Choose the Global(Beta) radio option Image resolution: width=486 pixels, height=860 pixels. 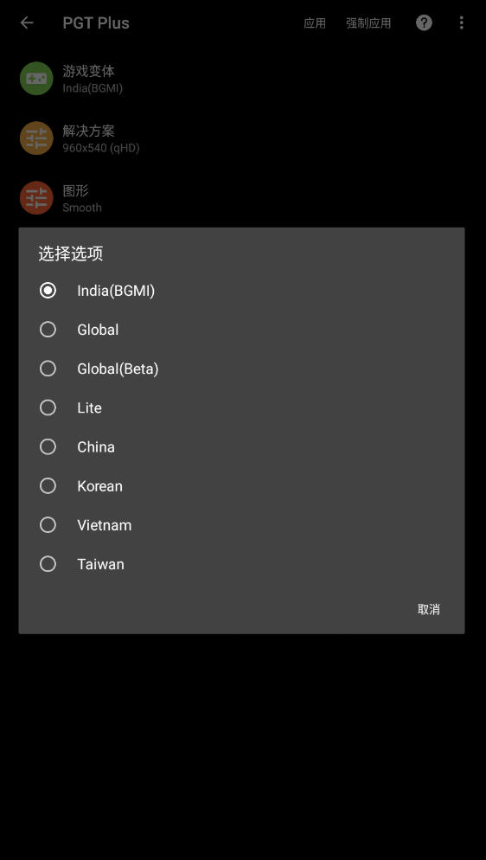48,369
